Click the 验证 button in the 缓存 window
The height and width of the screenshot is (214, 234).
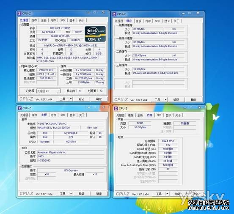(x=176, y=99)
